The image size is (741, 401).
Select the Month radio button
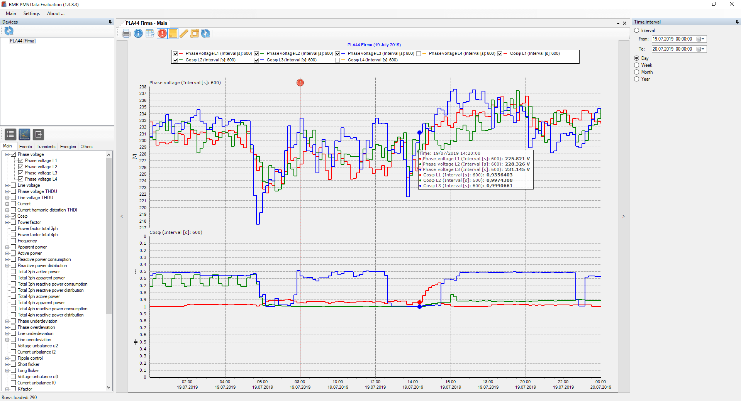637,72
